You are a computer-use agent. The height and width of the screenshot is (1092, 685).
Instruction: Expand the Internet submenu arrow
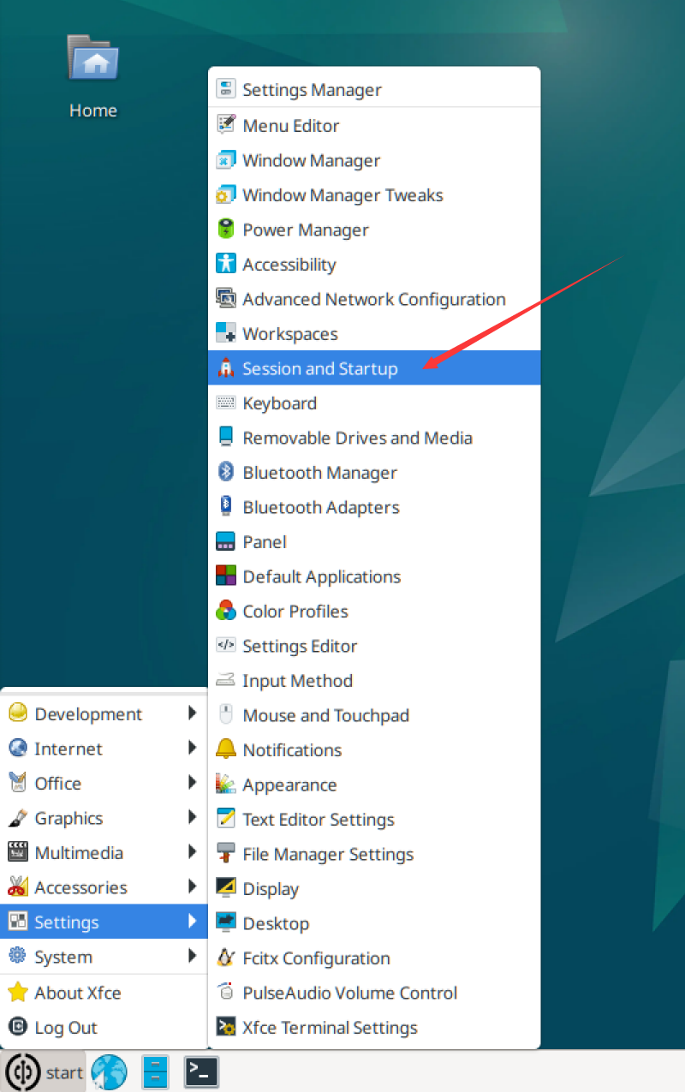pyautogui.click(x=193, y=749)
